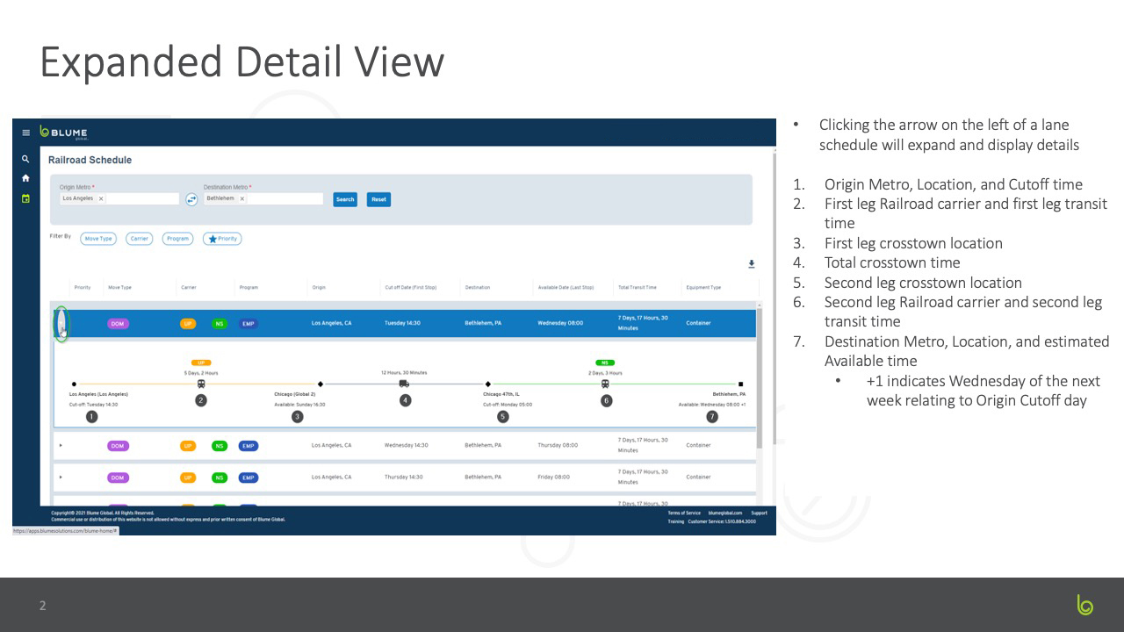Image resolution: width=1124 pixels, height=632 pixels.
Task: Open the Carrier filter dropdown
Action: pos(139,239)
